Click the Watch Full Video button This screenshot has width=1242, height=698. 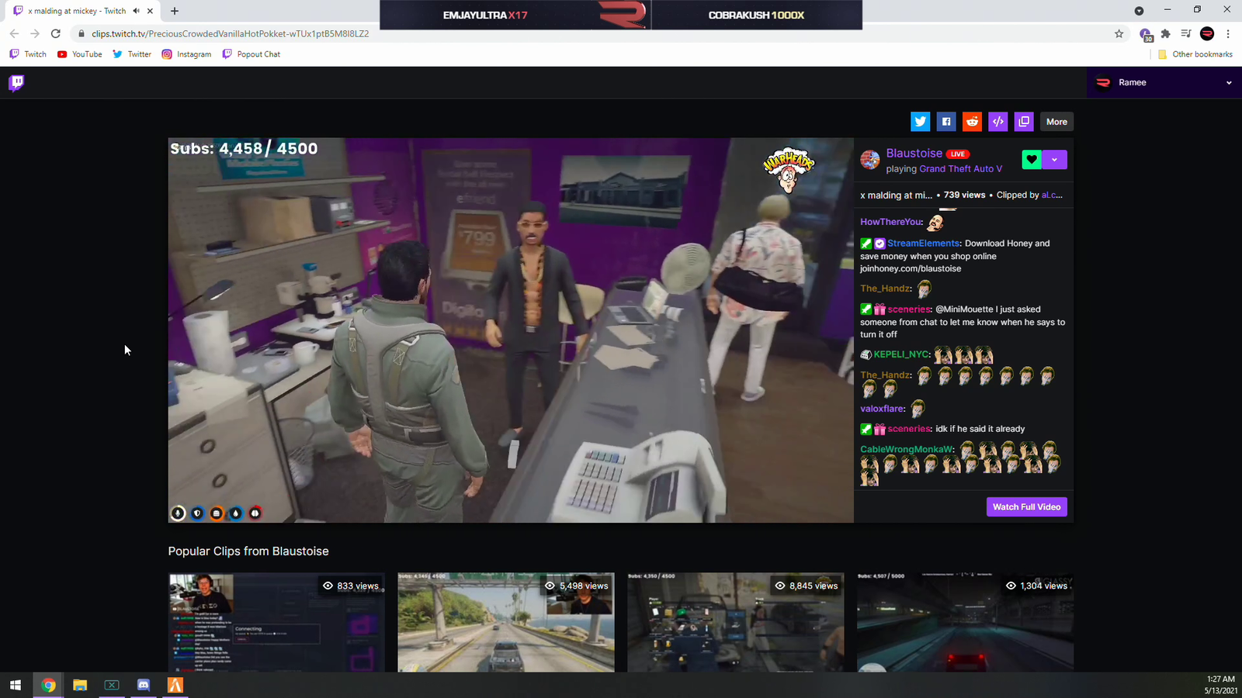(x=1026, y=507)
